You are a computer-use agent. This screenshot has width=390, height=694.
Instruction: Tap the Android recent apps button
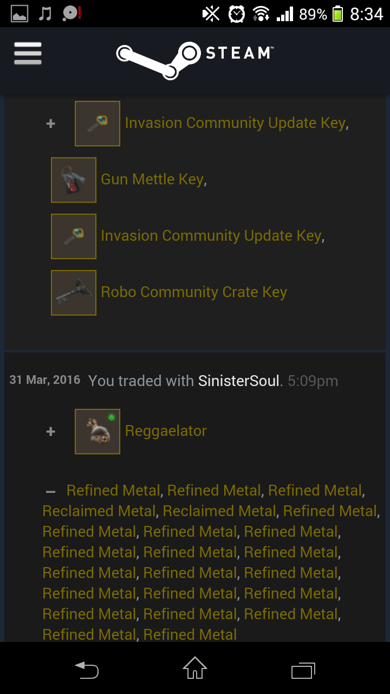point(303,670)
